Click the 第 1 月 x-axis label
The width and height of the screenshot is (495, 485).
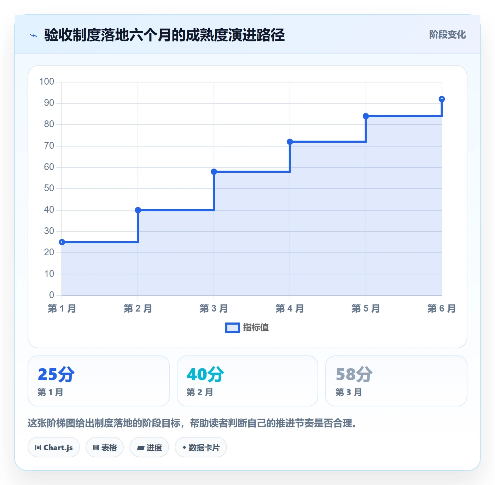point(62,308)
